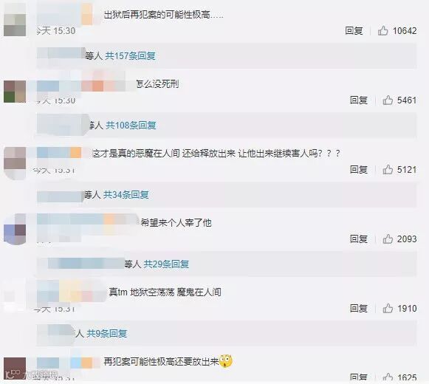
Task: Reply to 出狱后再犯案 comment
Action: [354, 31]
